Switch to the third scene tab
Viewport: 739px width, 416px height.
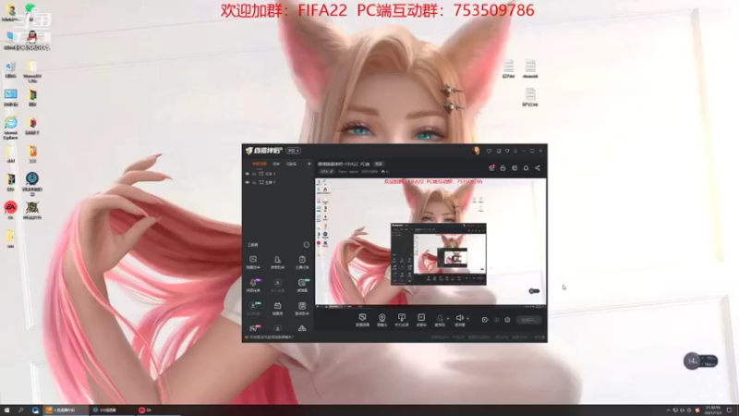[291, 164]
